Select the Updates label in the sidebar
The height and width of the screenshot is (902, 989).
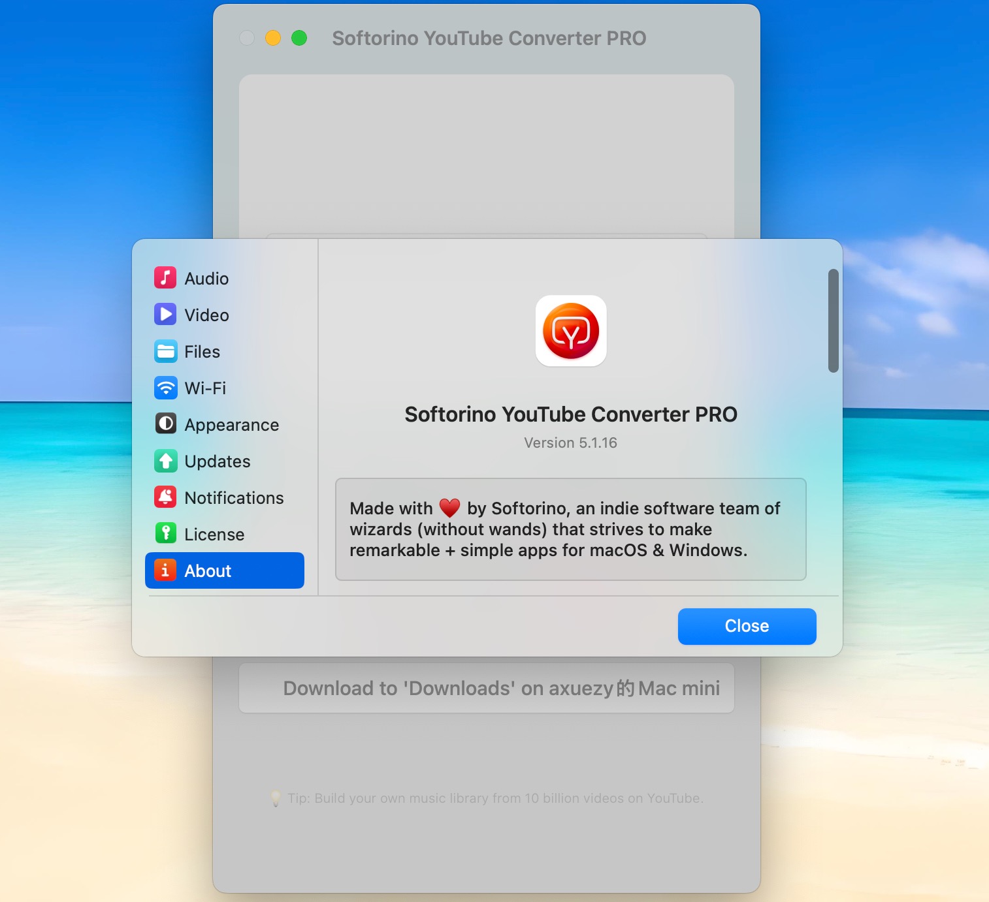pyautogui.click(x=218, y=461)
